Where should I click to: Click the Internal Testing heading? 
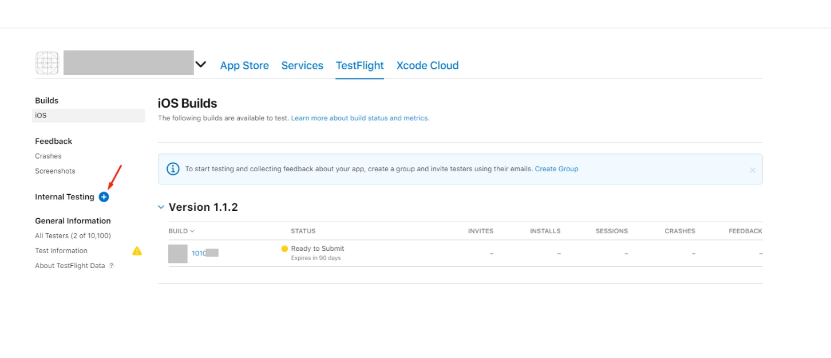65,196
